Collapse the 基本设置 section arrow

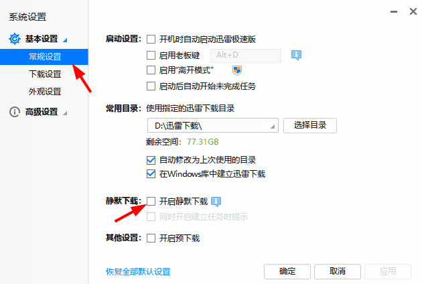(x=65, y=40)
